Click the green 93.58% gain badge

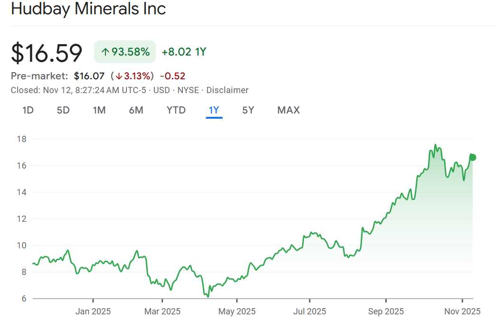125,52
